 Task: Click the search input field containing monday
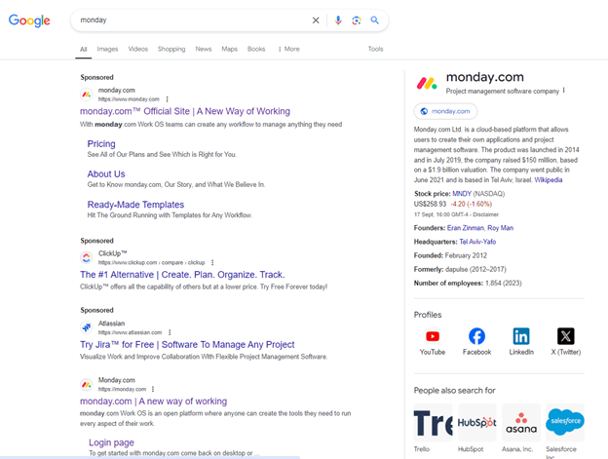[x=192, y=20]
